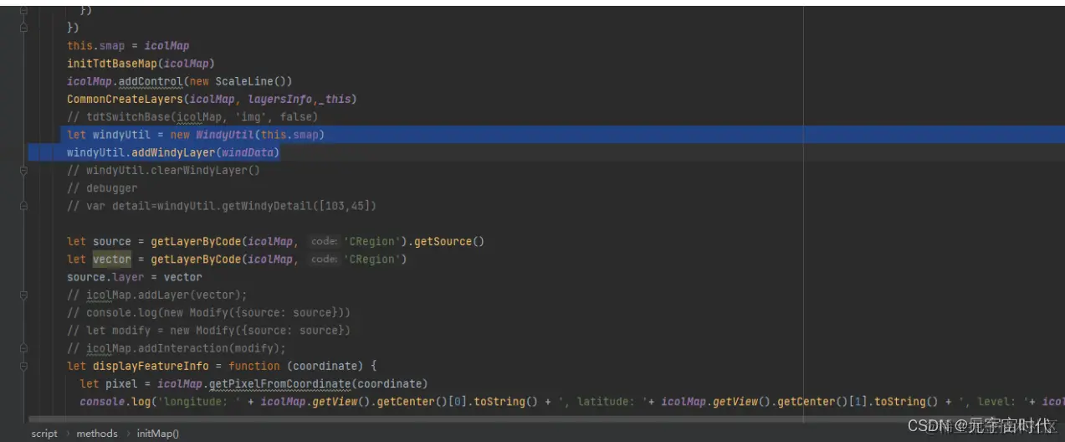Image resolution: width=1065 pixels, height=442 pixels.
Task: Click the '// debugger' comment line
Action: click(x=102, y=188)
